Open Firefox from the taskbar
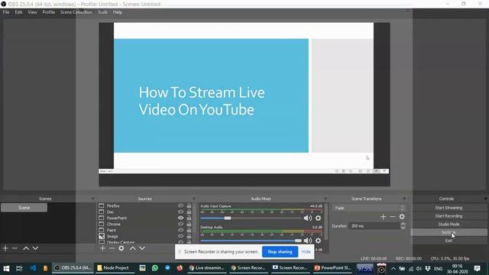 180,268
